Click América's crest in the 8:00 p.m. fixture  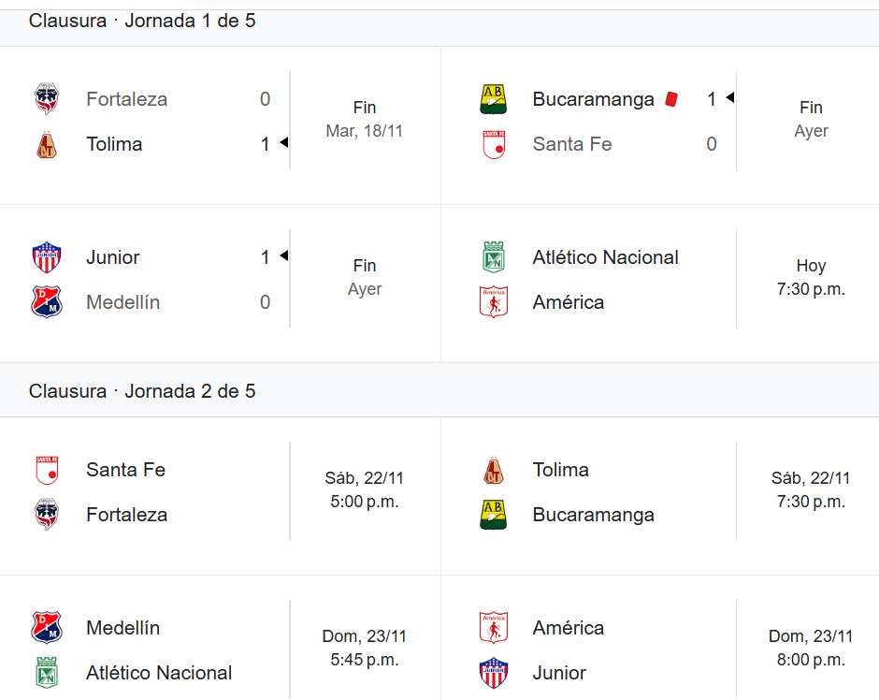click(493, 627)
